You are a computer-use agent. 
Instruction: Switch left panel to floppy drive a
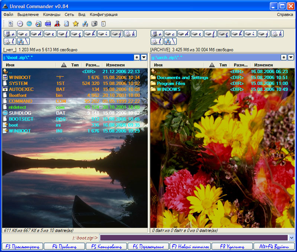click(10, 34)
